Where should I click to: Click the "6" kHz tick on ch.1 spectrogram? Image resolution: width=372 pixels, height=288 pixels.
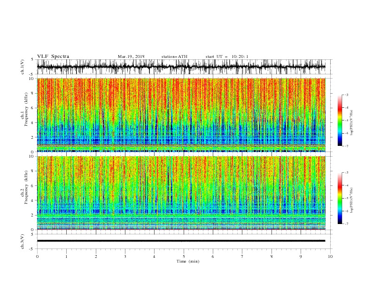point(32,108)
